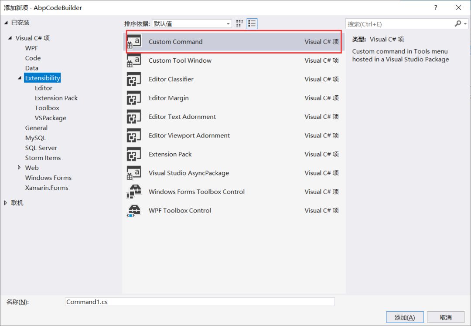Choose the Editor Text Adornment template name
The height and width of the screenshot is (326, 471).
tap(182, 117)
